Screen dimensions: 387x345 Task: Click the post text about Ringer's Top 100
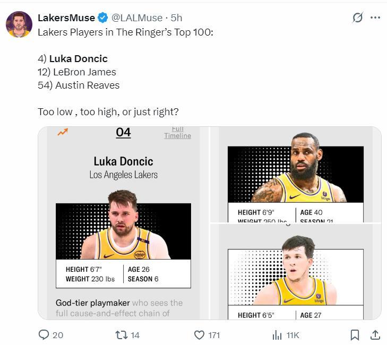(x=125, y=32)
